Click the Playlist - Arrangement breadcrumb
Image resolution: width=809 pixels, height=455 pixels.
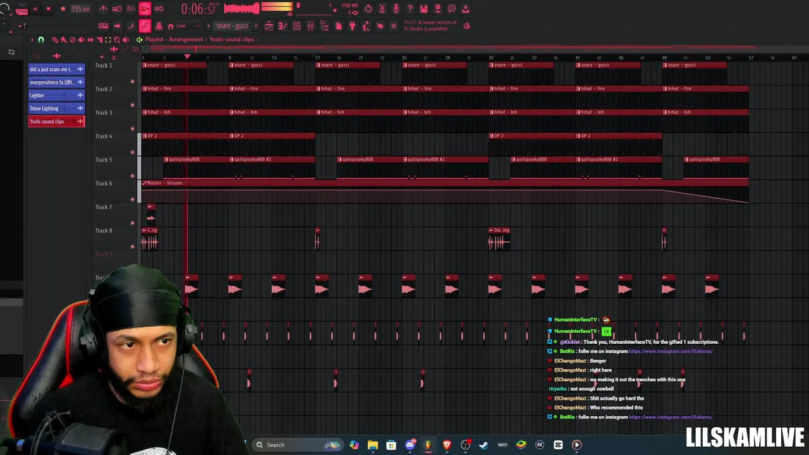tap(174, 39)
